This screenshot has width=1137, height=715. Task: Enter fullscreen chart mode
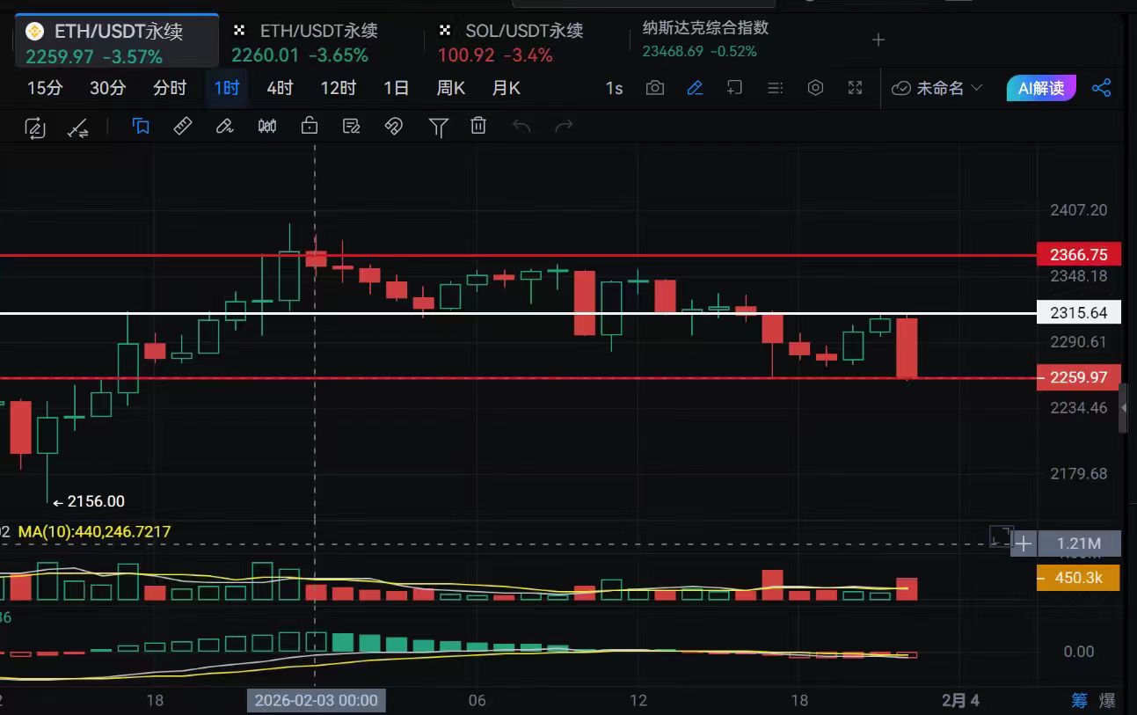[855, 88]
